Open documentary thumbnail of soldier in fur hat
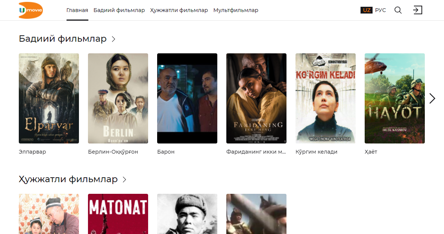 point(187,214)
